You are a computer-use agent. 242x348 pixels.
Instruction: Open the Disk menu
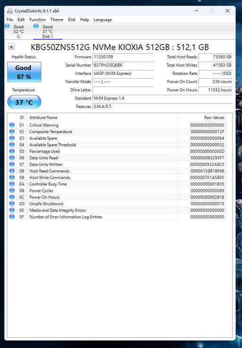click(71, 19)
